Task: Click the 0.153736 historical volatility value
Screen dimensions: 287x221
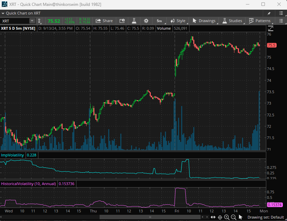Action: coord(67,184)
